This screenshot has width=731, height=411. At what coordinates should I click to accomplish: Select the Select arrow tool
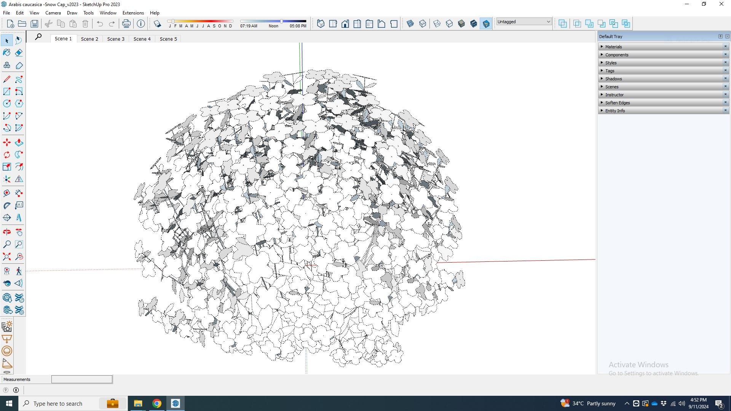(7, 40)
